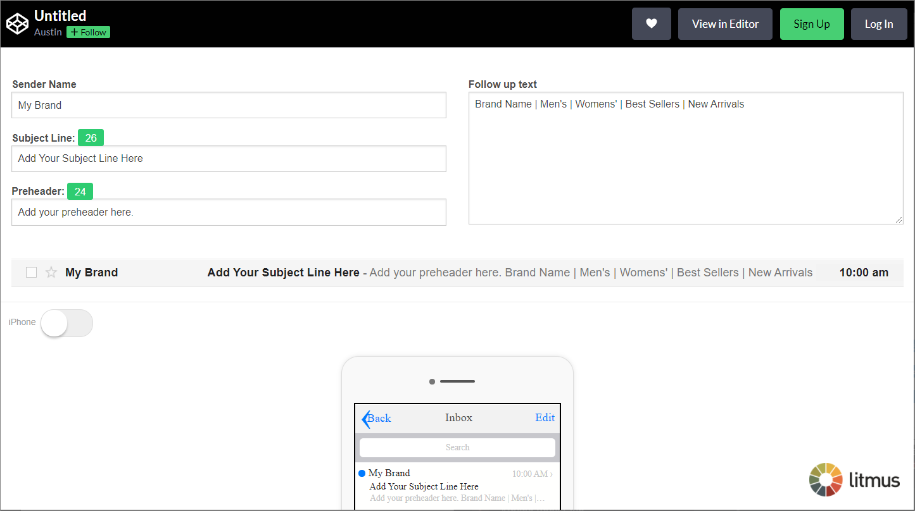Click the heart love button
Screen dimensions: 915x511
point(652,24)
